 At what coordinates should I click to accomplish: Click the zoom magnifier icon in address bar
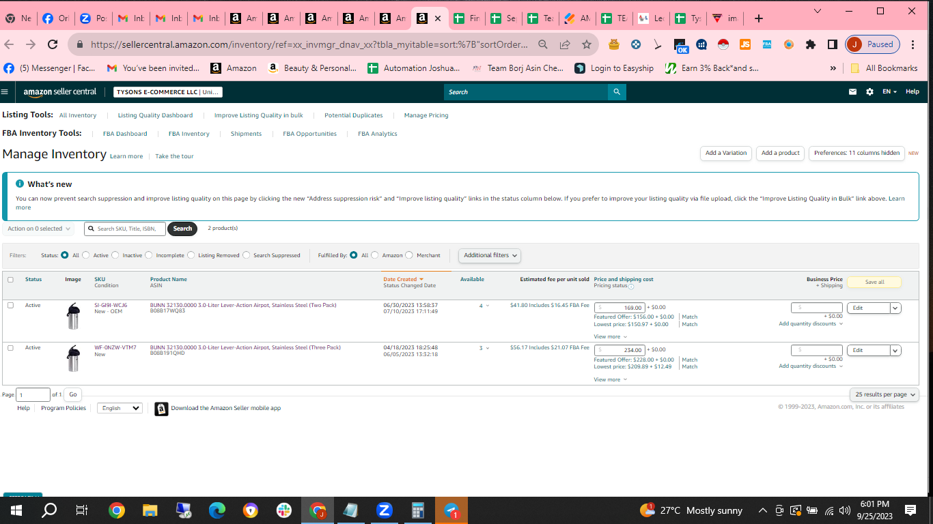(x=543, y=44)
